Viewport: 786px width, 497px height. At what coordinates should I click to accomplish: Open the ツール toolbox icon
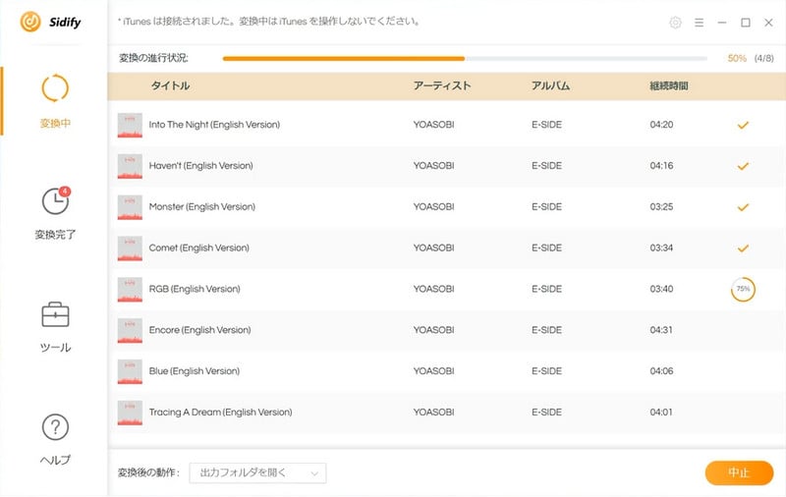click(55, 314)
